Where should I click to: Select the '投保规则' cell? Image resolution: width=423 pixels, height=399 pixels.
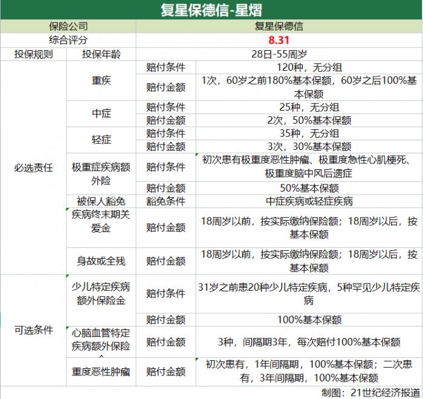(33, 54)
